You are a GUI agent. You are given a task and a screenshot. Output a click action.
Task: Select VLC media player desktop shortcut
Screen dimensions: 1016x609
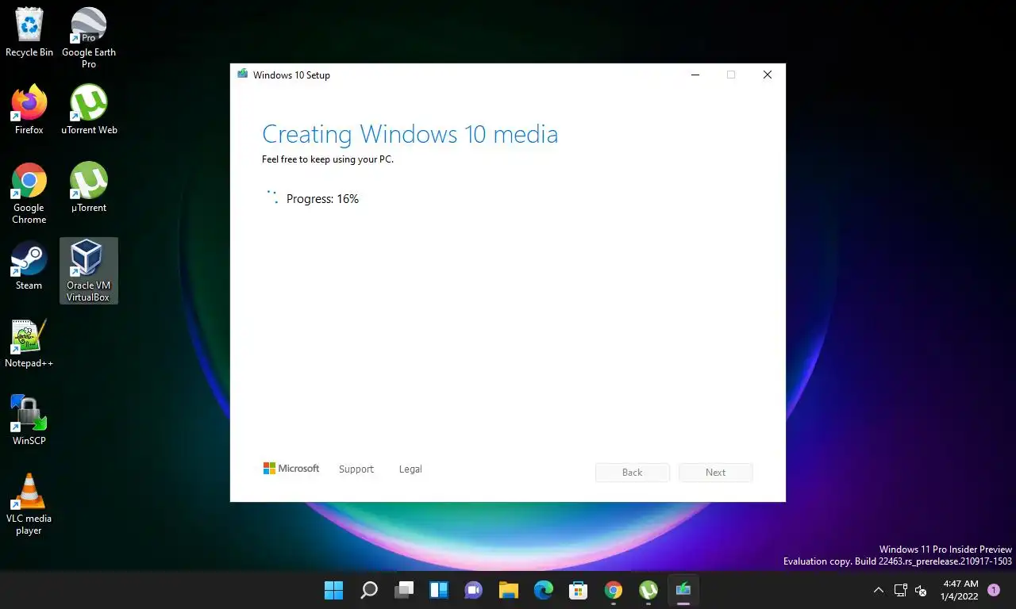coord(29,504)
